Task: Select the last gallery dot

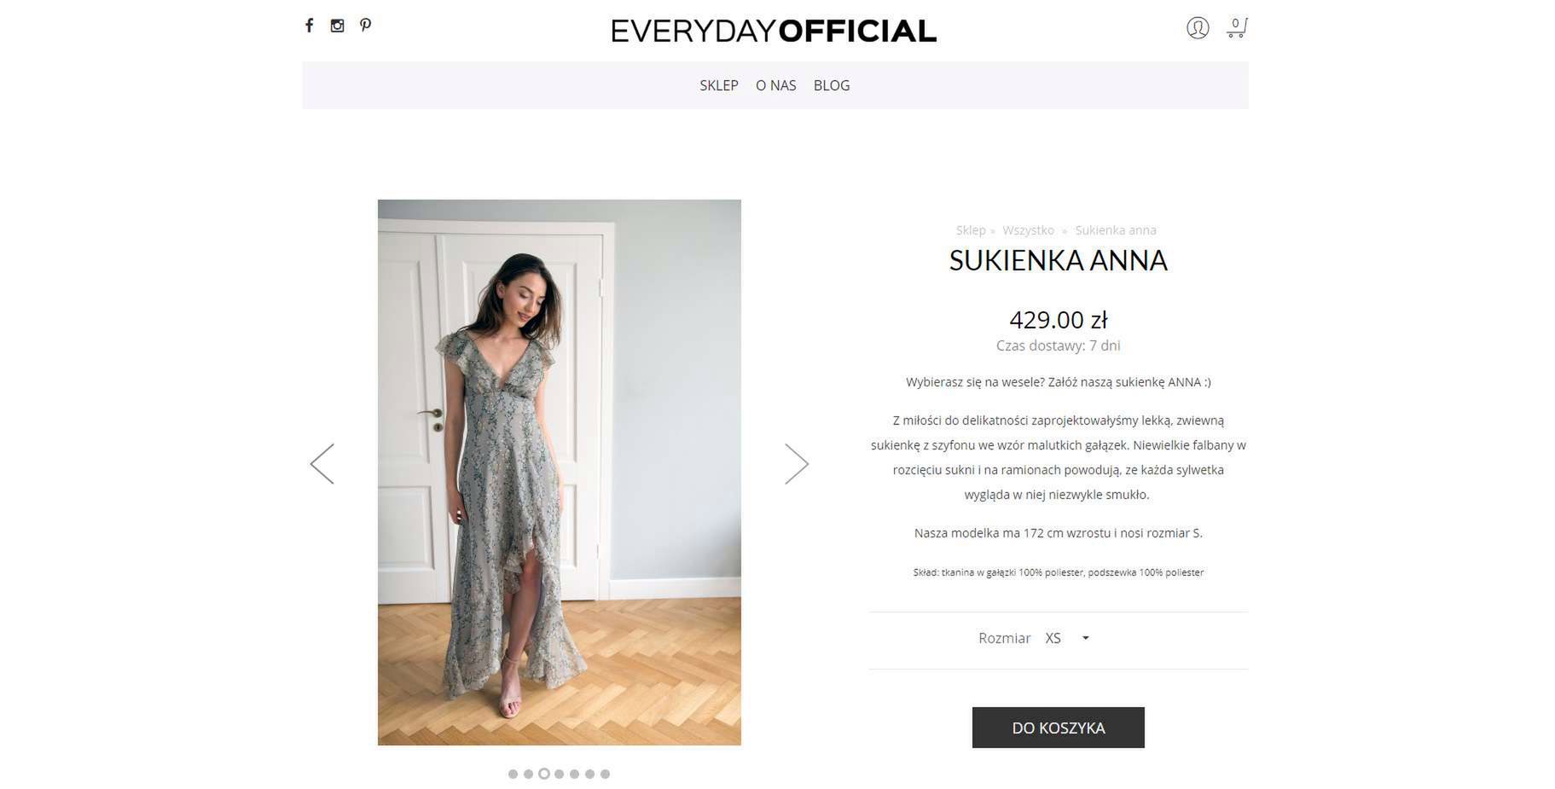Action: point(605,774)
